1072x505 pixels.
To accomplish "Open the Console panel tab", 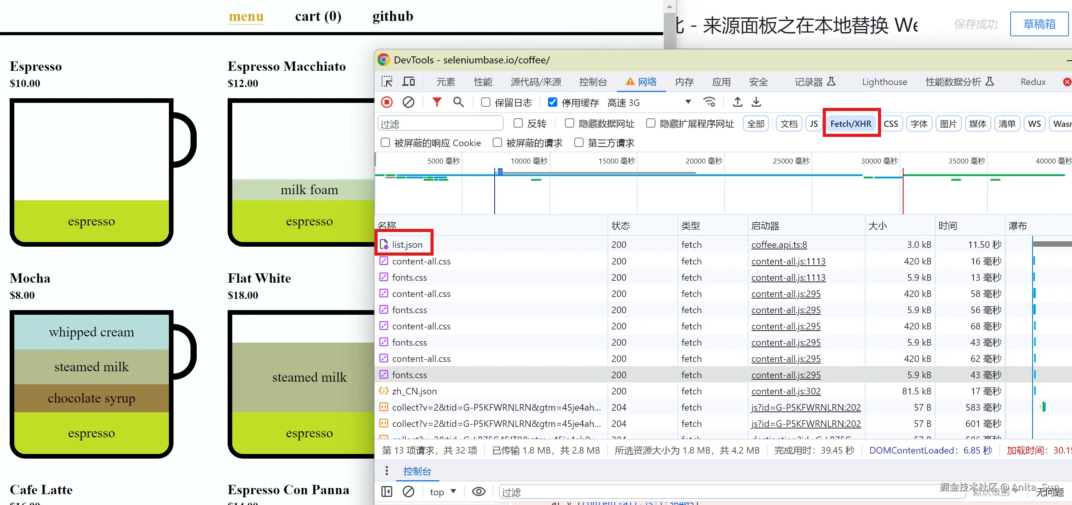I will click(593, 82).
